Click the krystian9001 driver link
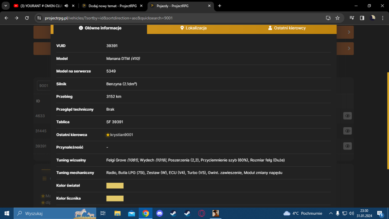 (x=121, y=134)
